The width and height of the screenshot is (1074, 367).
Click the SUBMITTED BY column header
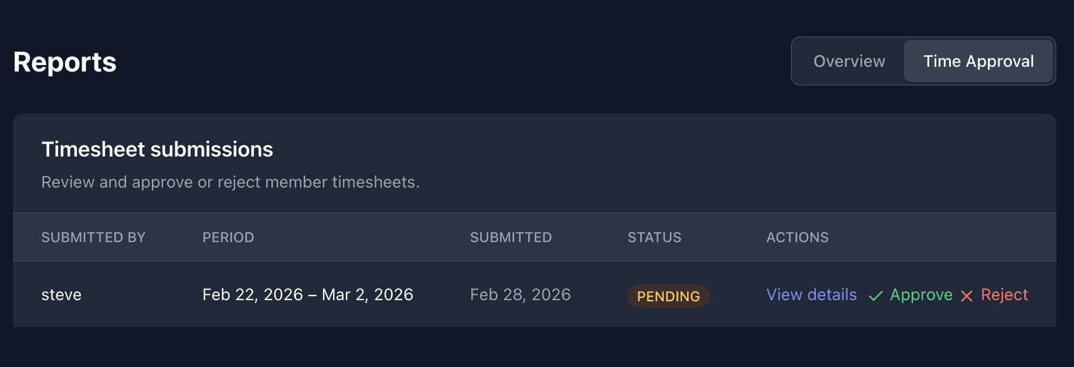[x=93, y=237]
